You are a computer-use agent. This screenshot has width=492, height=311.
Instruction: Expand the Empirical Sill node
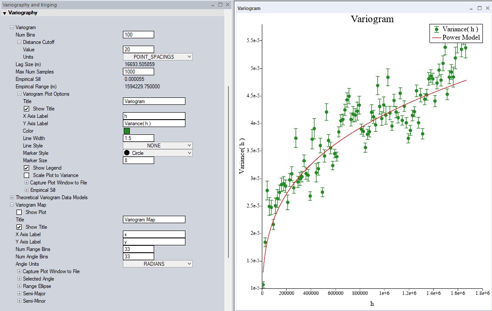[27, 190]
